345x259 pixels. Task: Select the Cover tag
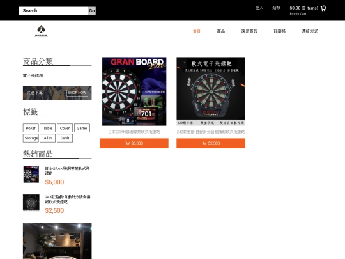(x=65, y=128)
